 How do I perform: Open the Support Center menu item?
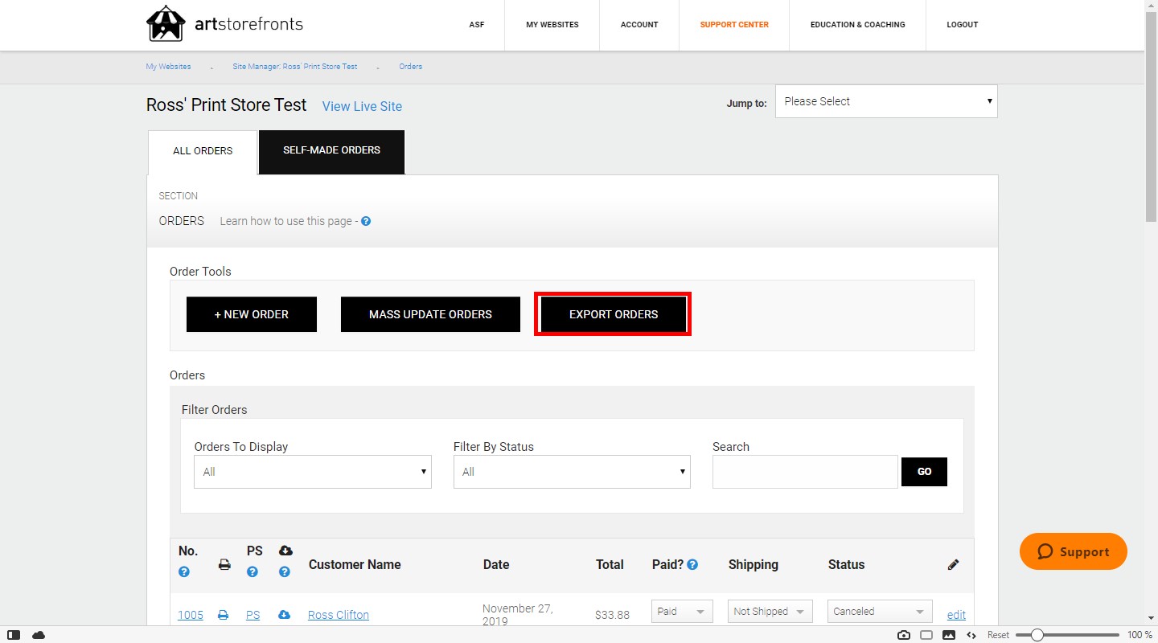click(x=734, y=25)
